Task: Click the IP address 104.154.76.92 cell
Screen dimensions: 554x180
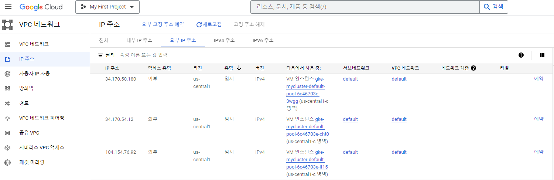Action: [120, 152]
